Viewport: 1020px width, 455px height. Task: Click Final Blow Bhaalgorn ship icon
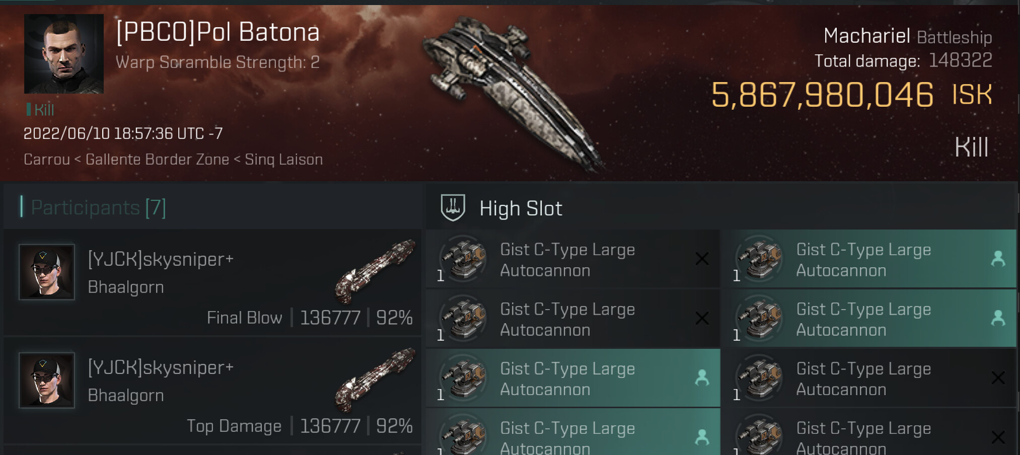(x=376, y=272)
